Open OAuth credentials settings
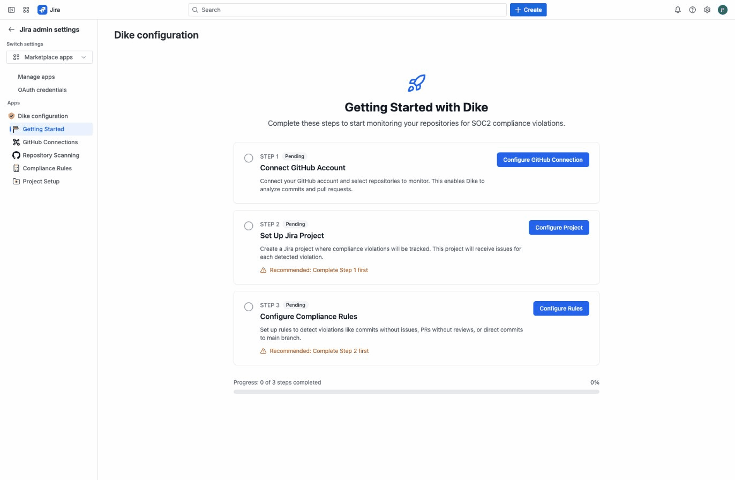The height and width of the screenshot is (480, 735). [x=42, y=89]
